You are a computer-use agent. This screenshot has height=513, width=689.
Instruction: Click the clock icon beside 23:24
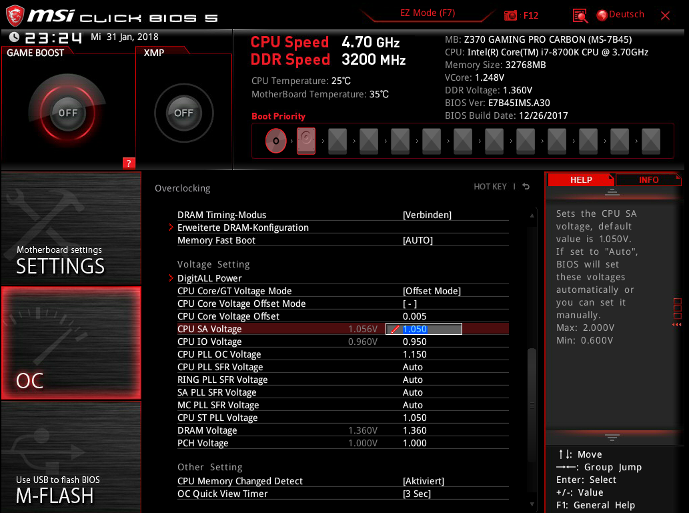click(x=14, y=37)
